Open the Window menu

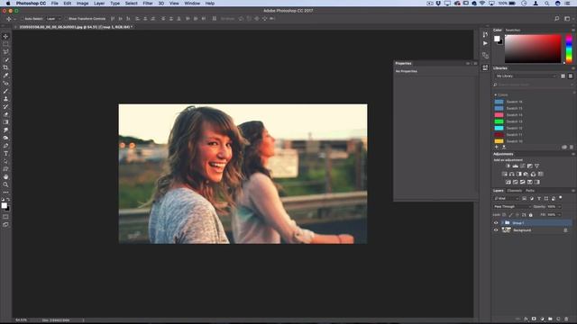(192, 4)
